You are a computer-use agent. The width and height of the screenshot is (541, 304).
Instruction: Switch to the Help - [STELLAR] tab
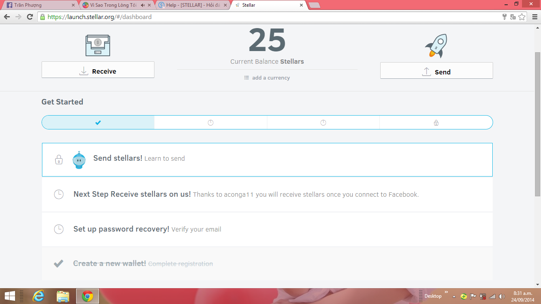coord(193,5)
